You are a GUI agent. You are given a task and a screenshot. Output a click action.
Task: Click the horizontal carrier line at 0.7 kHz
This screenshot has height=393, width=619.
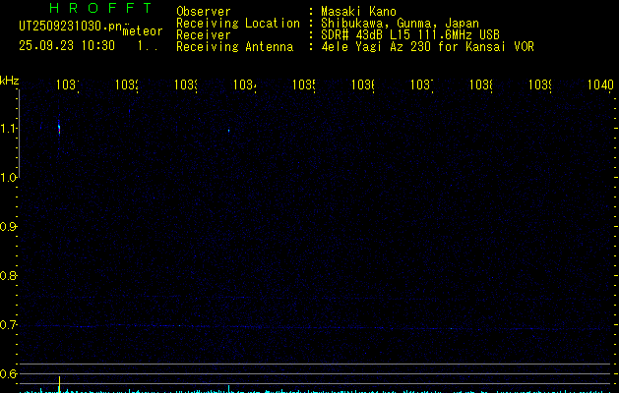click(295, 326)
